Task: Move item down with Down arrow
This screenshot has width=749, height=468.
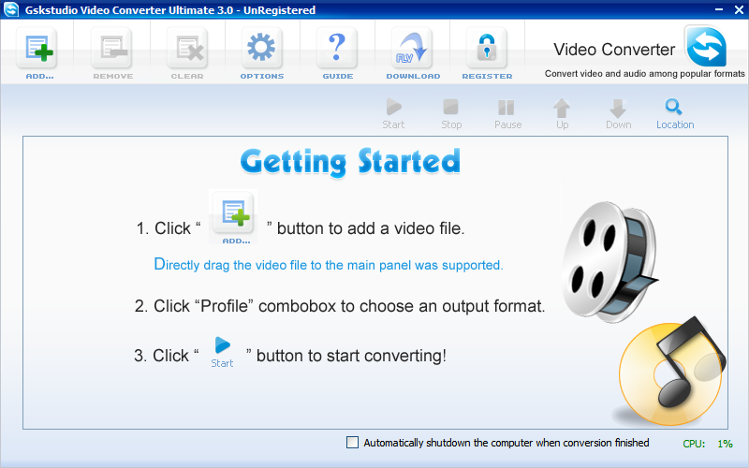Action: coord(618,113)
